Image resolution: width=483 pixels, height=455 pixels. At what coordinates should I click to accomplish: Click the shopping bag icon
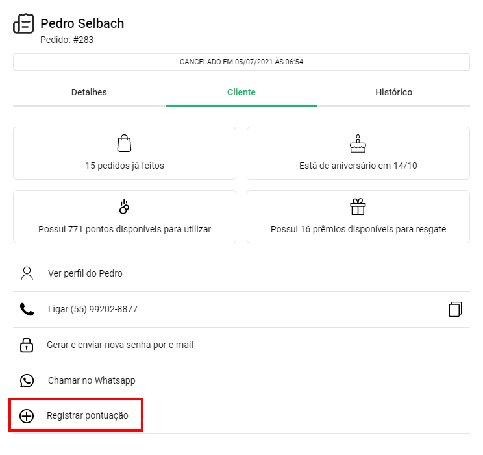coord(124,143)
